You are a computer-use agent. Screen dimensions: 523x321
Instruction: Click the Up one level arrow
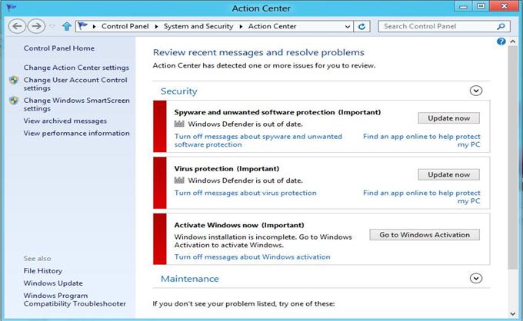point(67,26)
